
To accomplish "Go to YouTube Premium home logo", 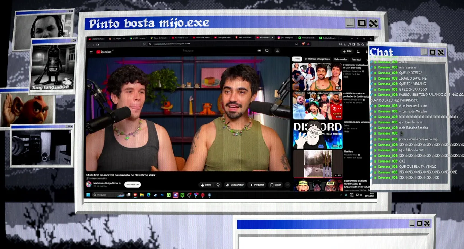I will (104, 52).
